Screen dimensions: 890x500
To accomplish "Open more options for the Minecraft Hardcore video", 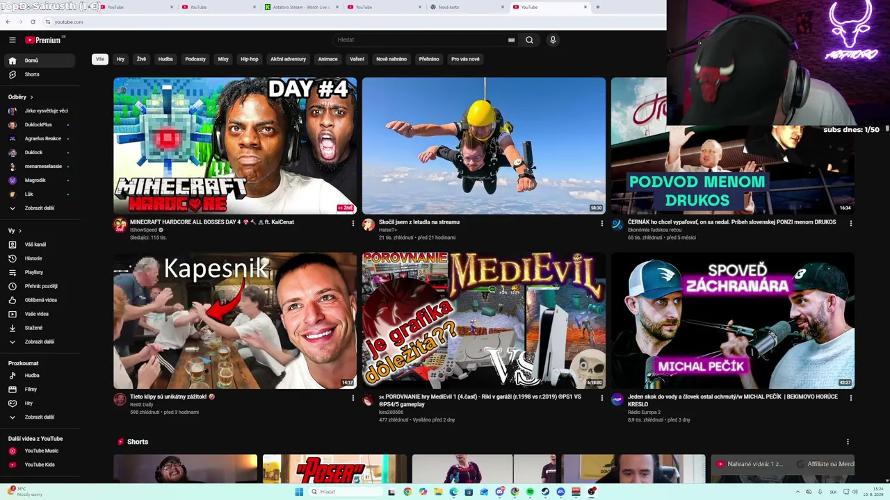I will [x=353, y=224].
